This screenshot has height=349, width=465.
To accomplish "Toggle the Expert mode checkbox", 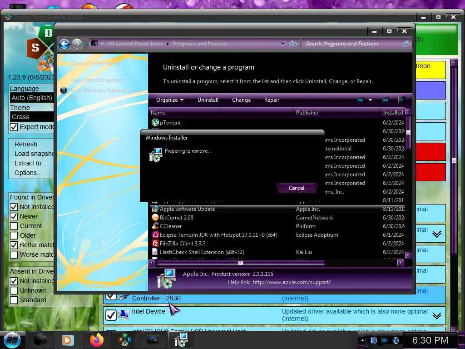I will point(14,127).
